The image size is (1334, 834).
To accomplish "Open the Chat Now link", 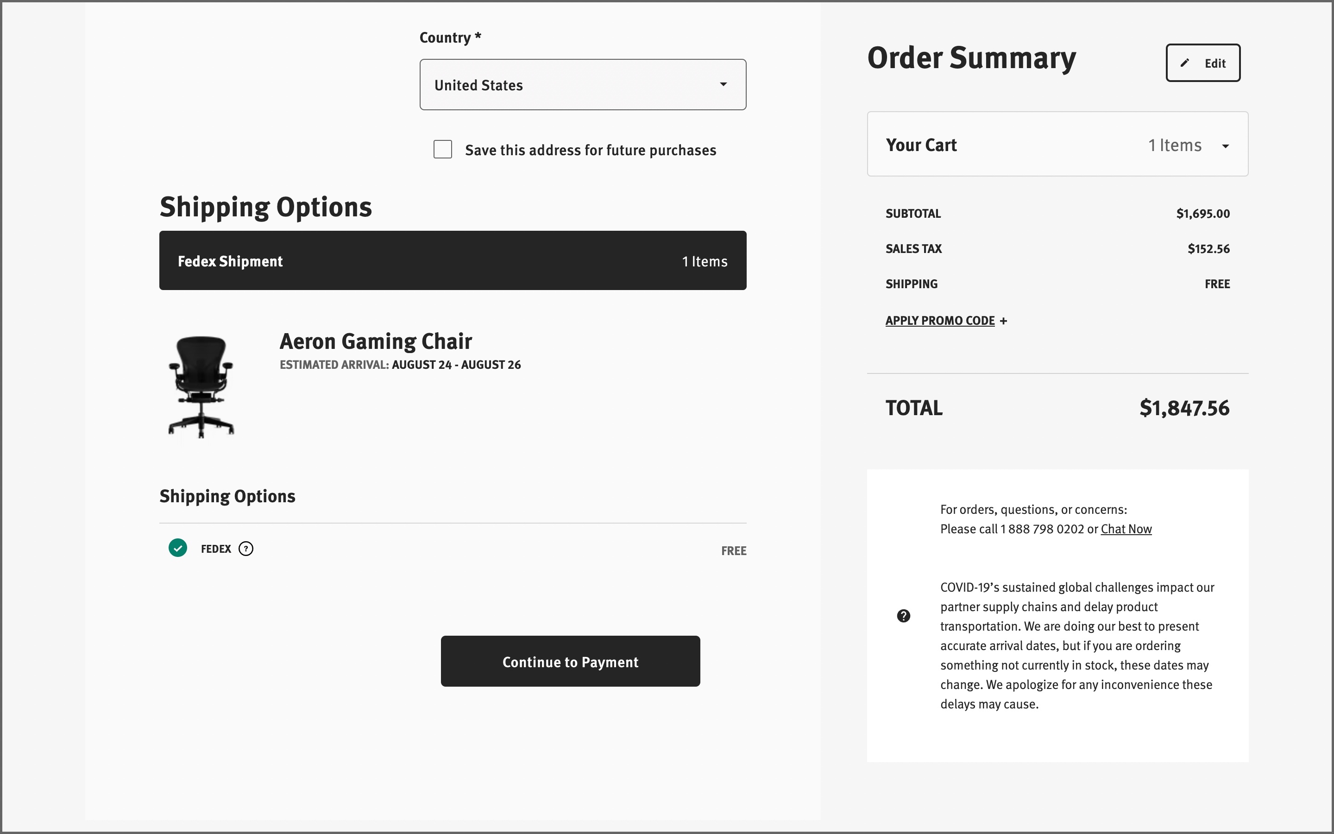I will point(1126,529).
